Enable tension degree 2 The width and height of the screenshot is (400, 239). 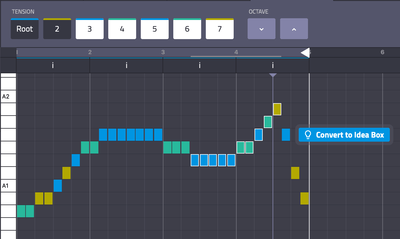[57, 29]
